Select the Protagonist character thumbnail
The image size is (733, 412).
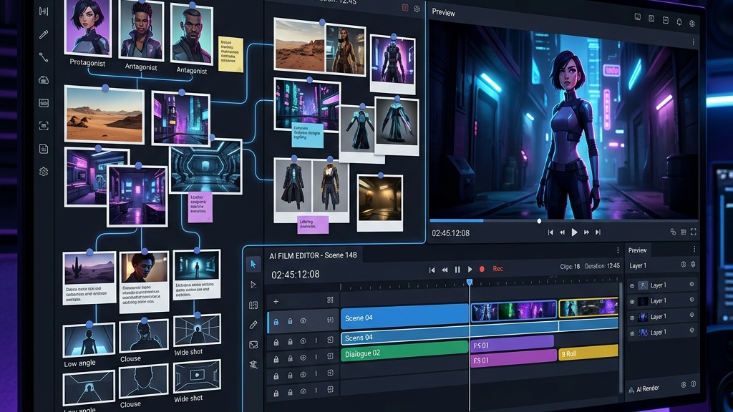[x=87, y=29]
